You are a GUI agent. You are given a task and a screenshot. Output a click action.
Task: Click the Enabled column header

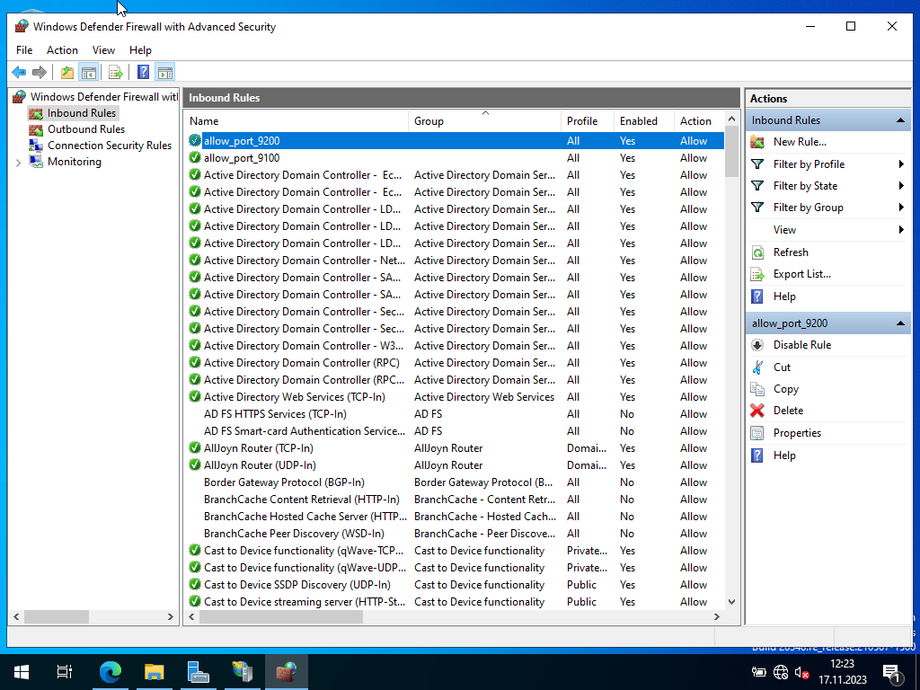pos(643,121)
